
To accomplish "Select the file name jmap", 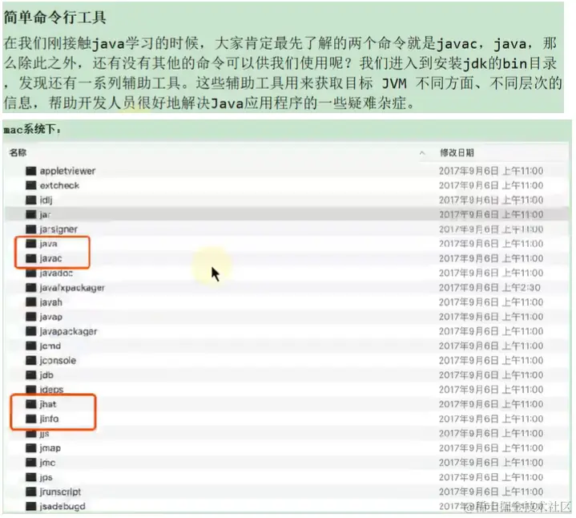I will point(50,447).
